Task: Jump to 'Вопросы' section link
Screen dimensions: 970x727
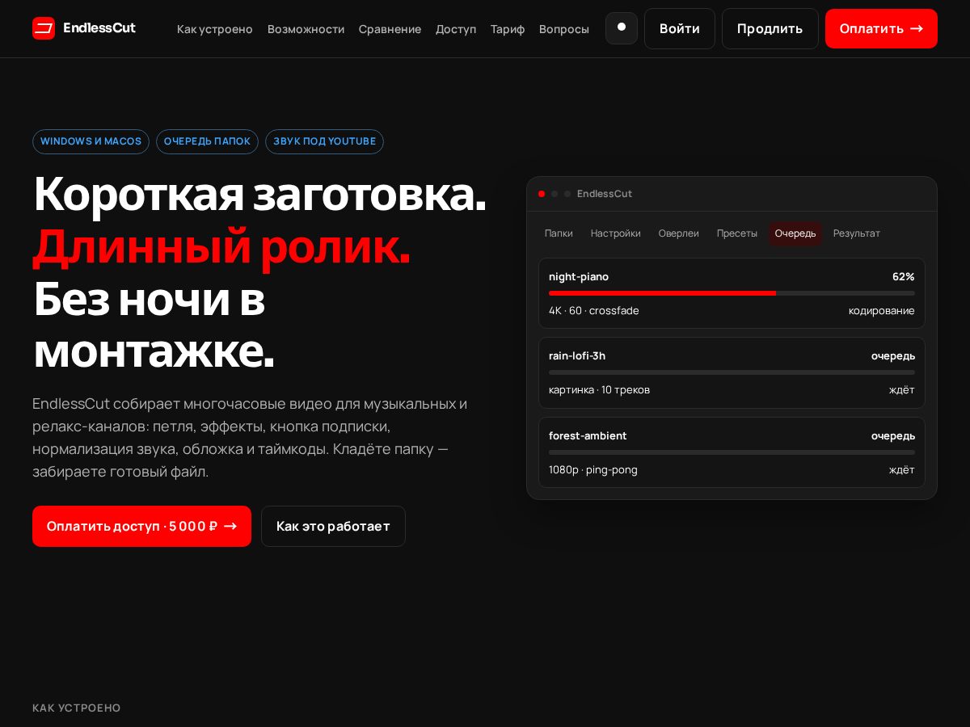Action: tap(564, 29)
